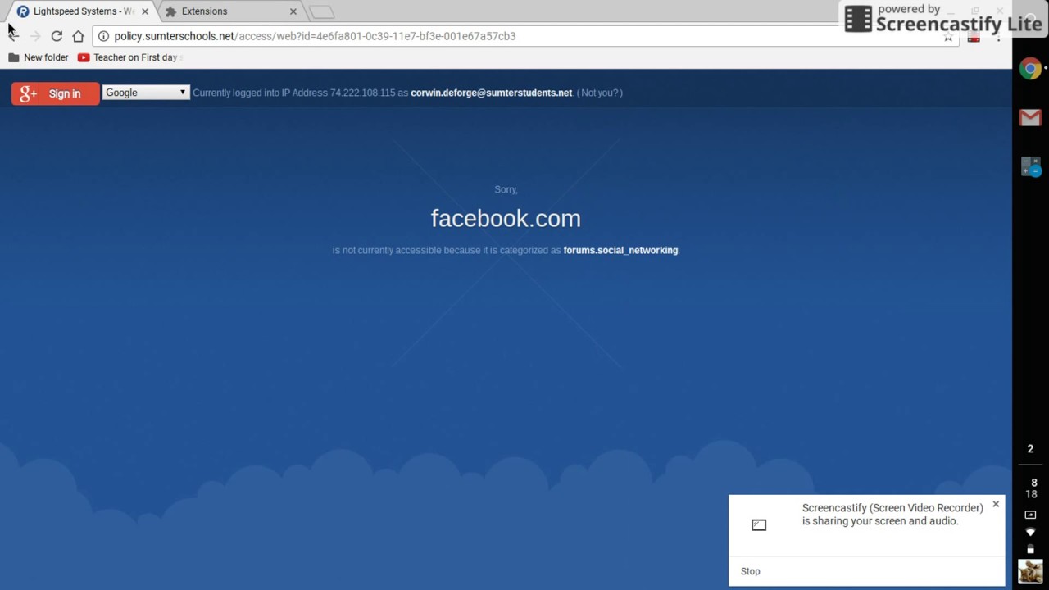The width and height of the screenshot is (1049, 590).
Task: Stop Screencastify screen sharing
Action: (750, 571)
